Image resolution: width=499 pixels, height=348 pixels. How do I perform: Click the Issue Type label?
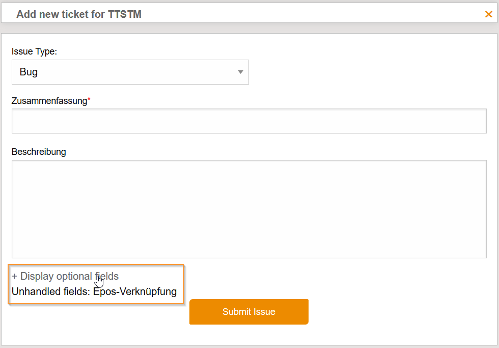(35, 51)
